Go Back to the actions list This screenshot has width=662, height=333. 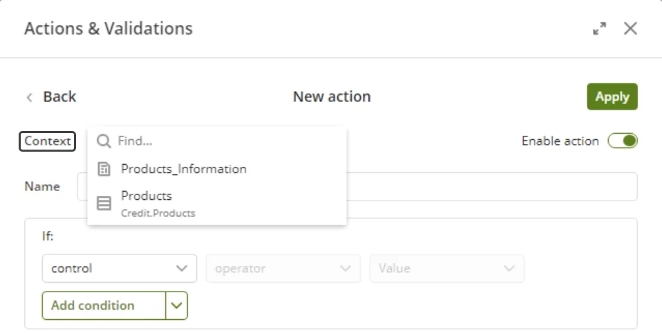tap(59, 97)
